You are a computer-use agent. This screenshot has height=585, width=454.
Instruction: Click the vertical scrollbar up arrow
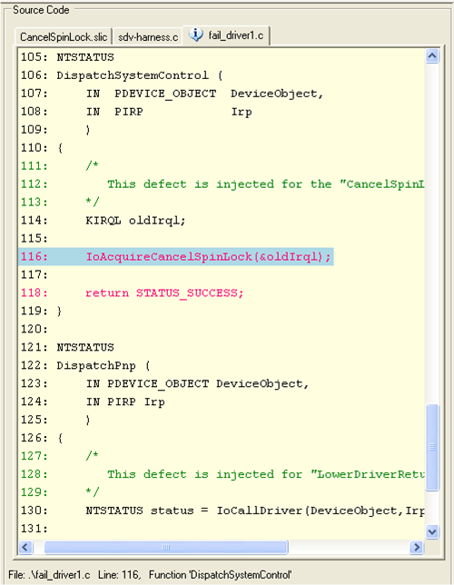[432, 56]
